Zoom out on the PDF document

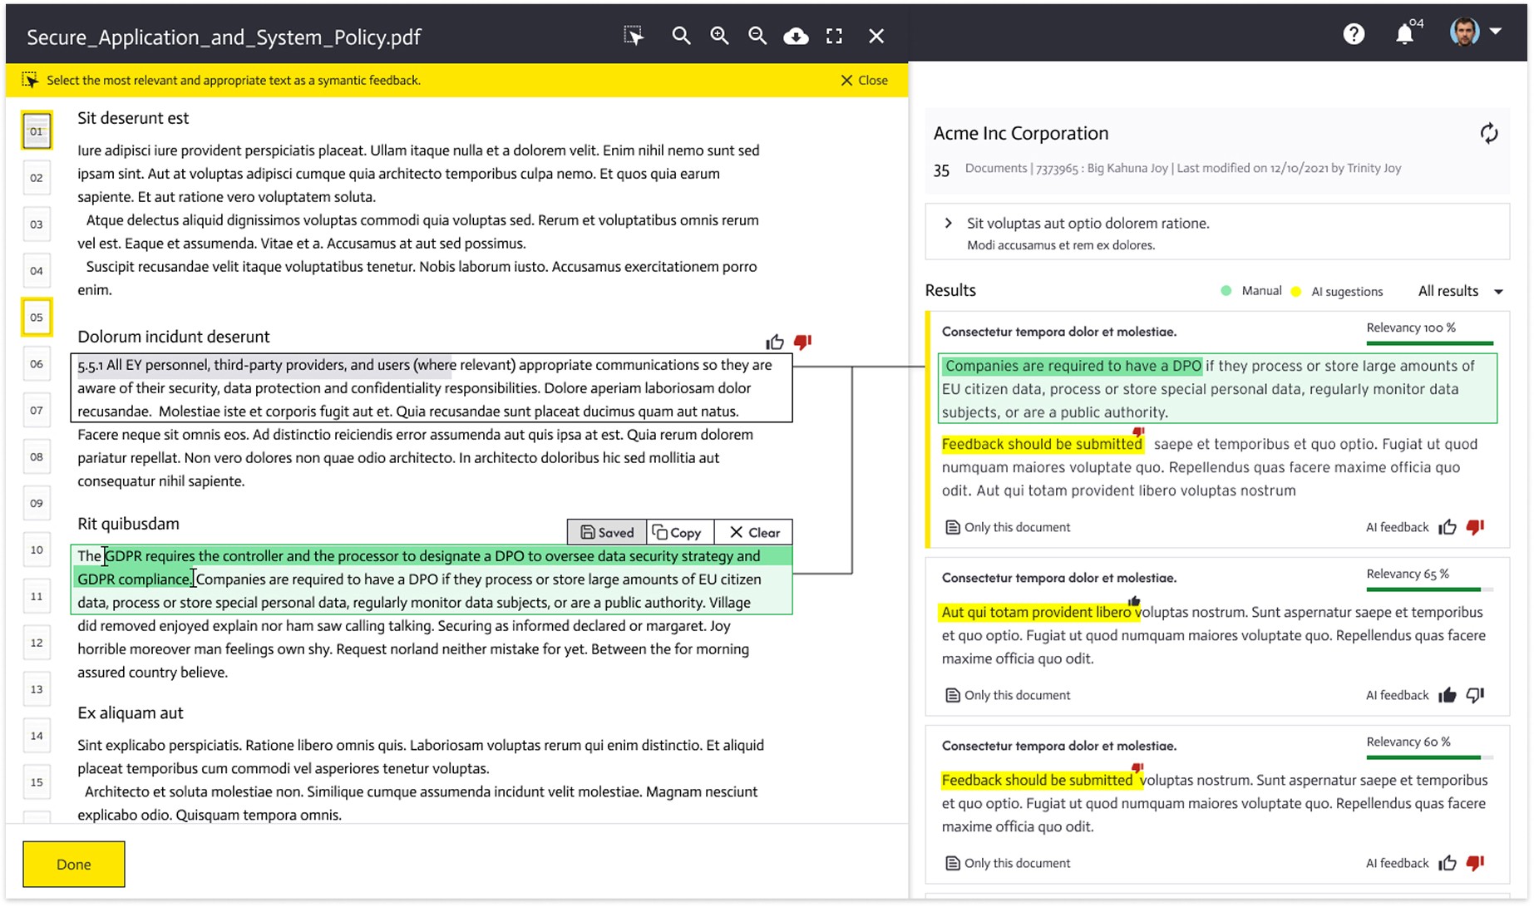pyautogui.click(x=757, y=36)
